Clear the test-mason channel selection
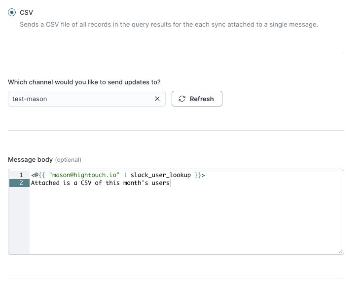 click(157, 99)
